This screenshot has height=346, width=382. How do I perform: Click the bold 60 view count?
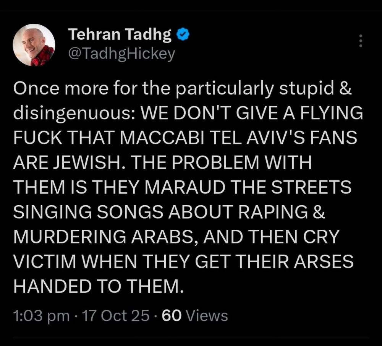tap(172, 315)
